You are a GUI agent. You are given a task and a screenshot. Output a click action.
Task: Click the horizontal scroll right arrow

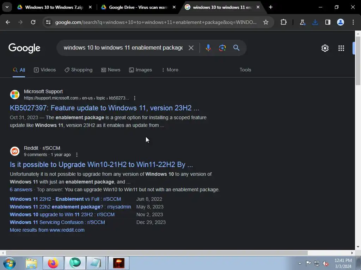click(352, 253)
